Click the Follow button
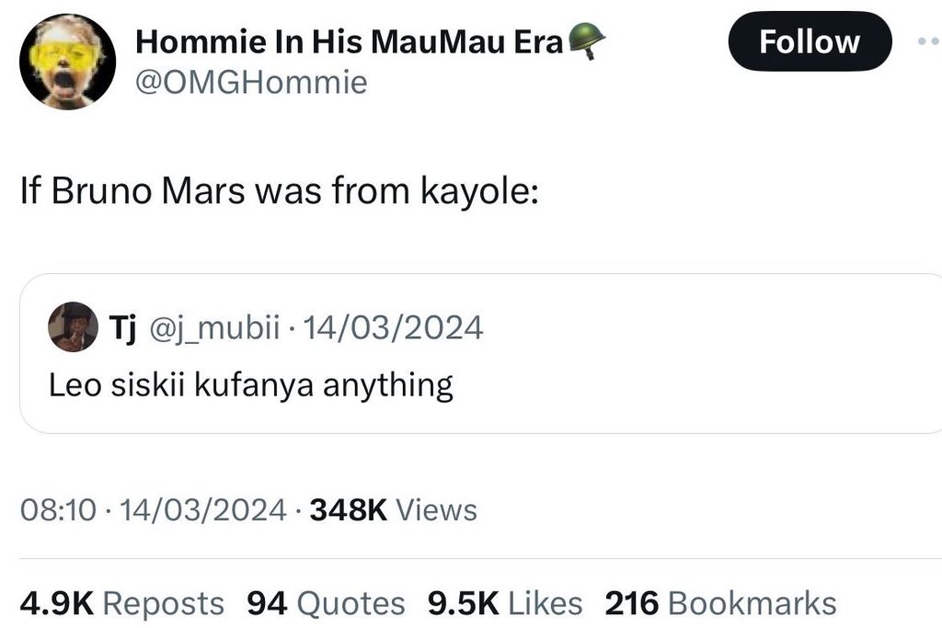The width and height of the screenshot is (942, 628). point(809,40)
